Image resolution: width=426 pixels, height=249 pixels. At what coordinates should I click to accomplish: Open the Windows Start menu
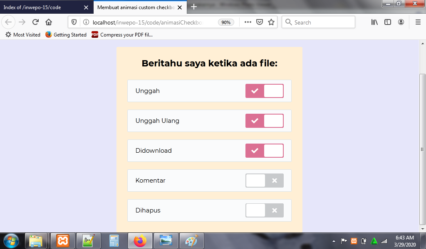coord(11,241)
